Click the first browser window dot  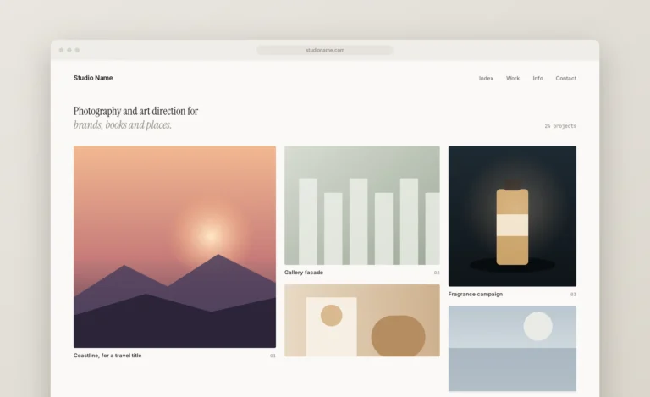(61, 50)
